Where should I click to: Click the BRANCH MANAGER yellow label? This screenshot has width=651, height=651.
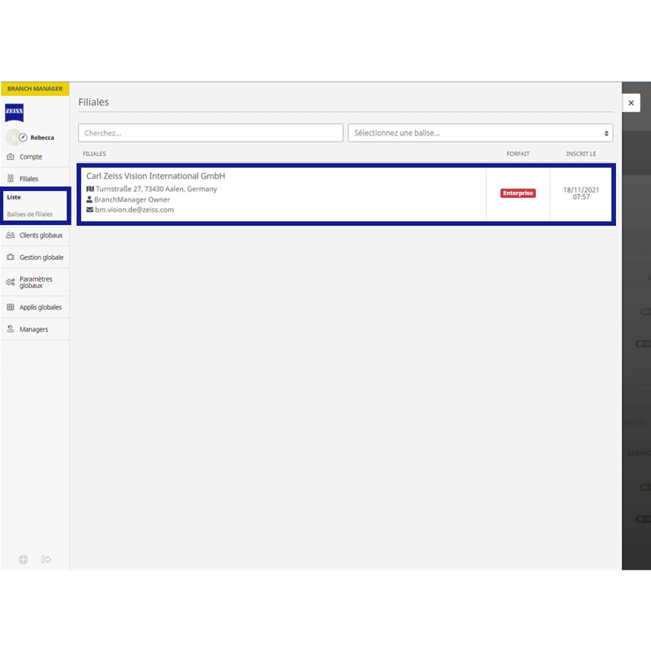coord(35,89)
